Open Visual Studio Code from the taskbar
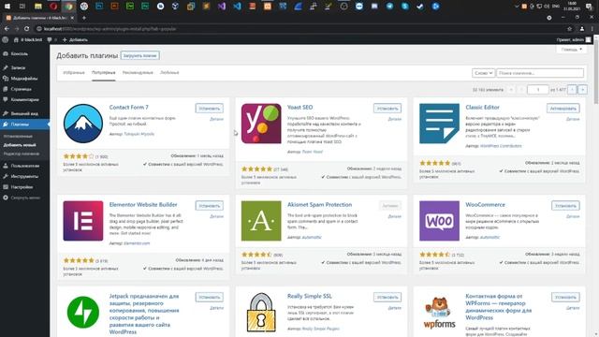The image size is (599, 337). (237, 7)
